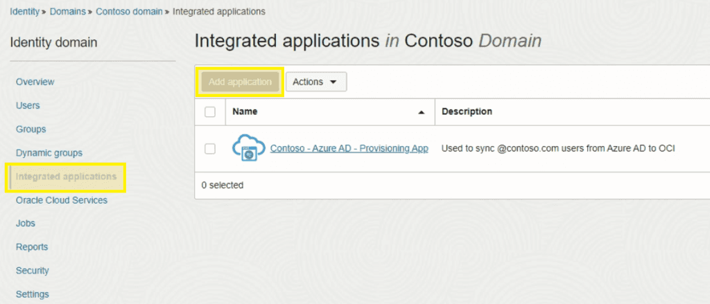This screenshot has height=304, width=710.
Task: Click the cloud icon of Contoso Provisioning App
Action: click(x=249, y=149)
